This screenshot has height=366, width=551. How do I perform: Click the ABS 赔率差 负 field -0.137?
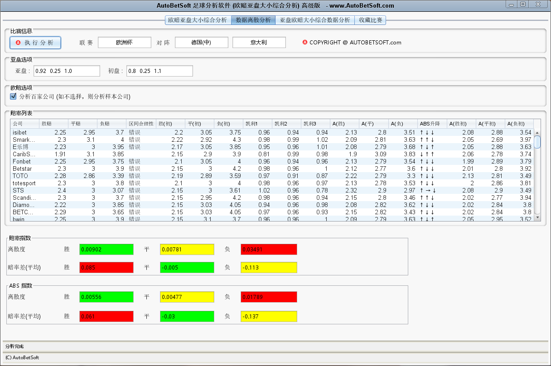(269, 316)
